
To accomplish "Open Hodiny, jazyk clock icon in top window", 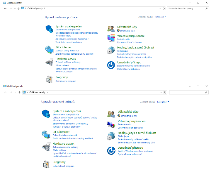I will click(x=111, y=50).
